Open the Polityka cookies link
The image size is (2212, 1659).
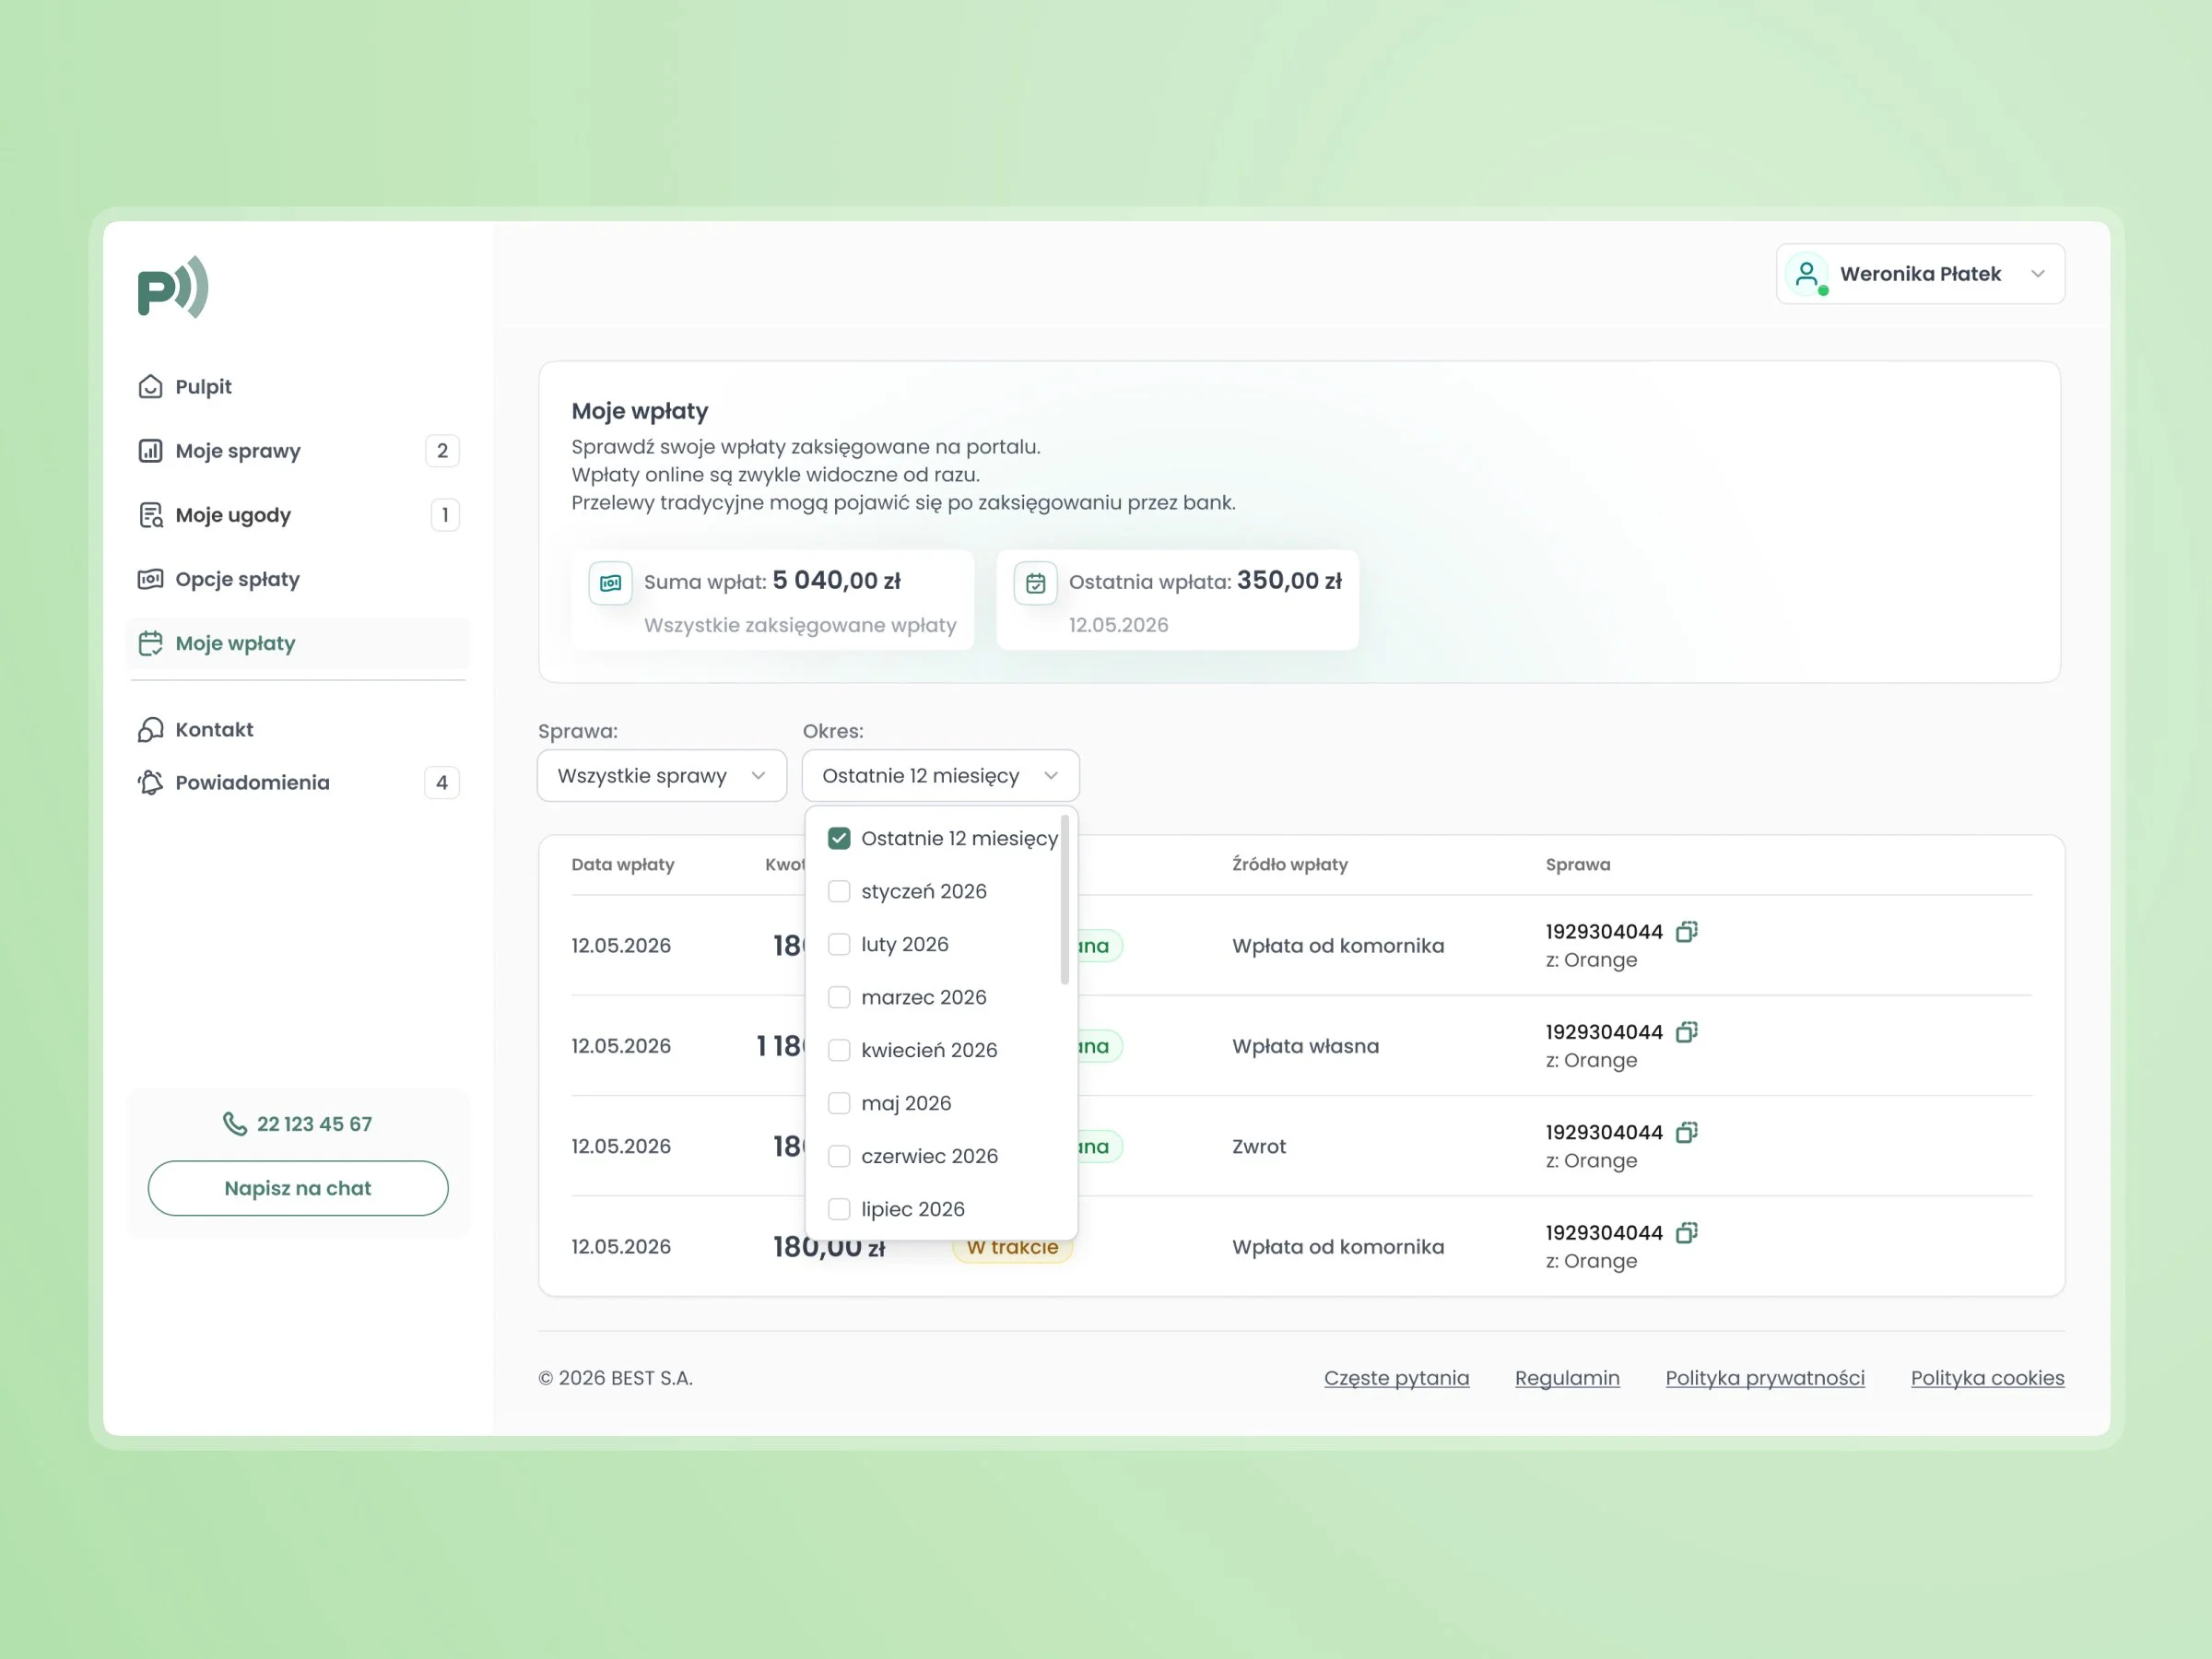(1987, 1378)
